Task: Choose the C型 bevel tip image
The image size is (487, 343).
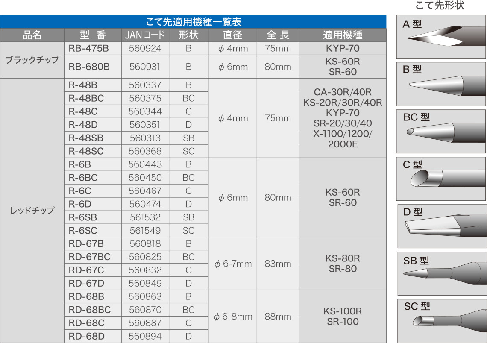Action: [441, 179]
